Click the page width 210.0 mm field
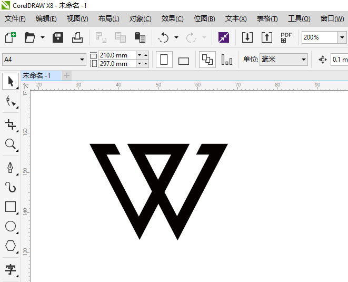This screenshot has height=282, width=348. click(117, 55)
